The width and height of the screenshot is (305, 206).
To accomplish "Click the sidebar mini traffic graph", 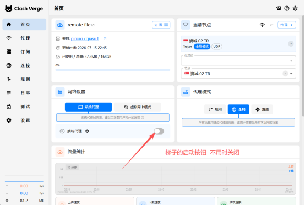I will (x=24, y=175).
